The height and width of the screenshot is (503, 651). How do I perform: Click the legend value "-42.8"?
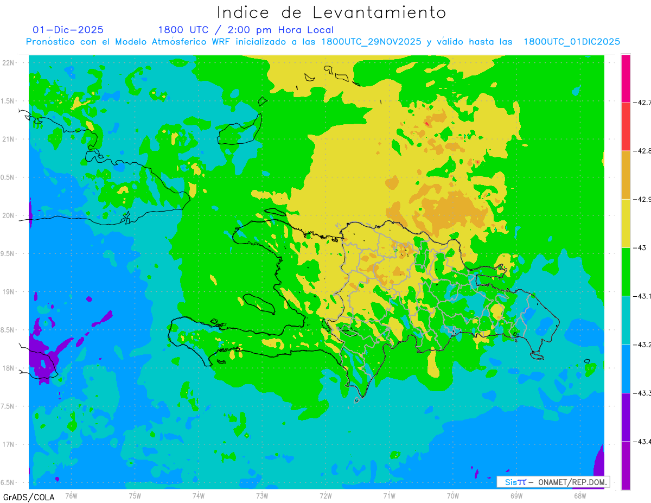pos(641,151)
